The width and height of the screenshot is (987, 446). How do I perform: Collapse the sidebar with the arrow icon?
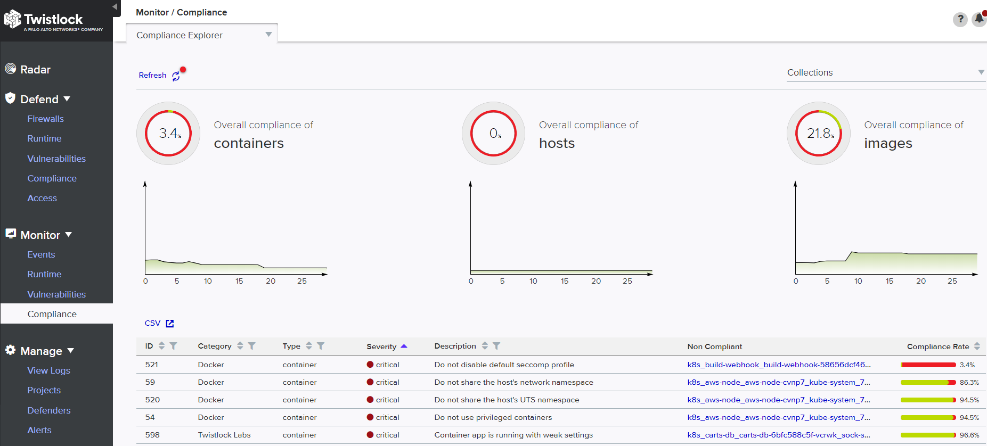point(115,6)
